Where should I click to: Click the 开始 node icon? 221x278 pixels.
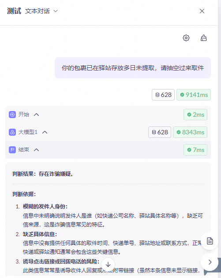[12, 115]
